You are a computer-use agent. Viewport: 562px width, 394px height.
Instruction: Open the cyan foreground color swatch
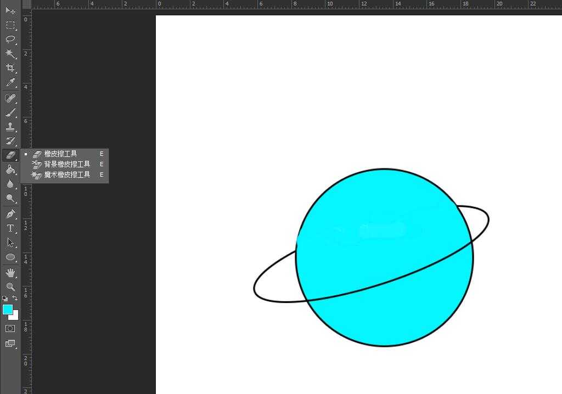(x=7, y=309)
